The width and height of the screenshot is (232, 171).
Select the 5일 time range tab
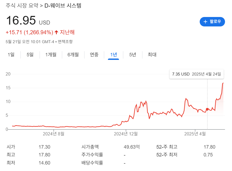click(x=30, y=54)
